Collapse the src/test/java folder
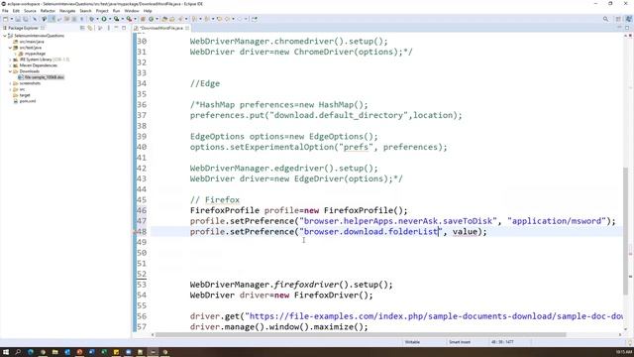Screen dimensions: 634x357 click(10, 48)
